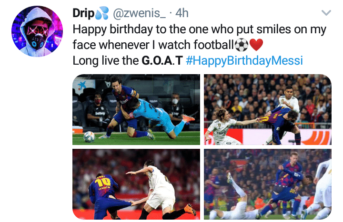The image size is (343, 222).
Task: Click the 'face whenever I watch football' line
Action: point(153,45)
